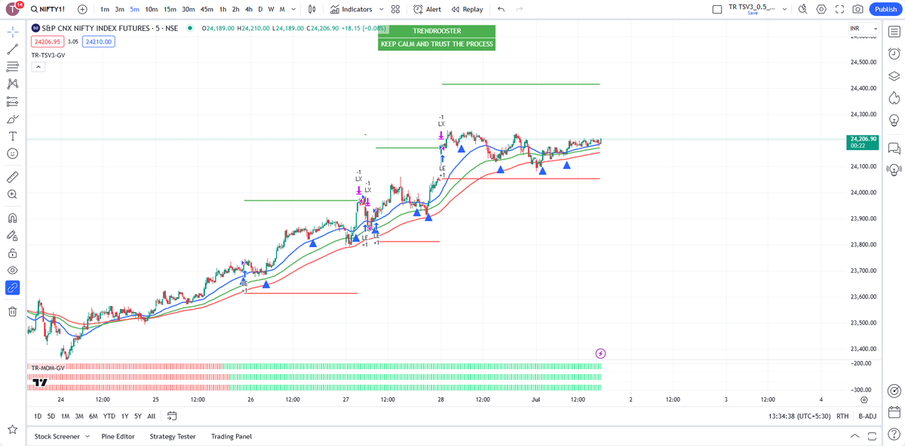Set date range to All
Viewport: 905px width, 446px height.
tap(151, 416)
